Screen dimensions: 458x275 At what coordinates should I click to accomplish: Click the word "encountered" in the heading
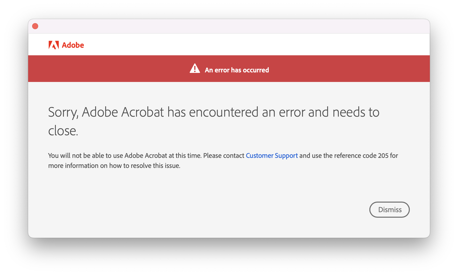[223, 112]
